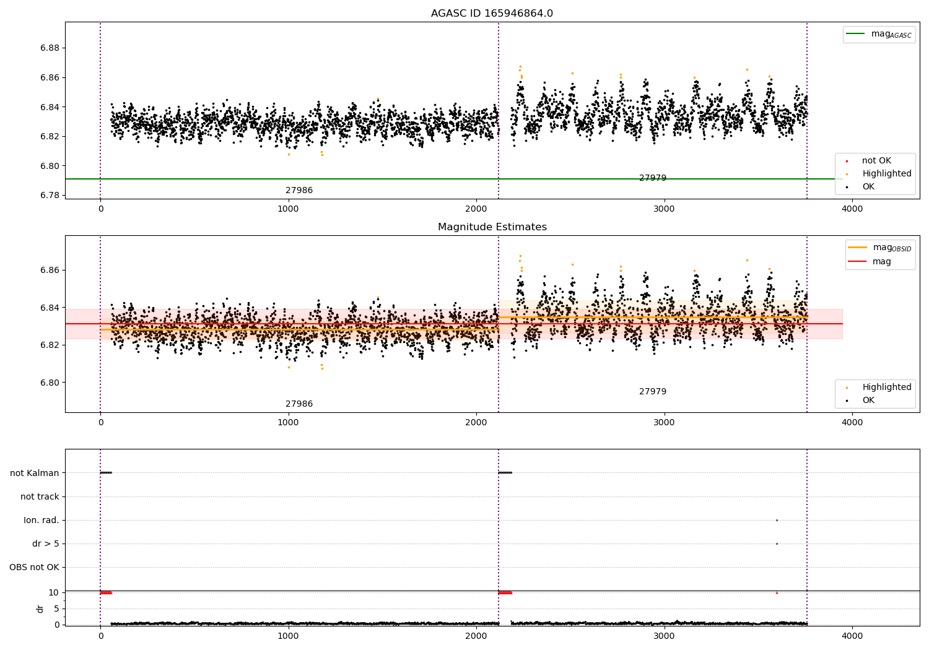The image size is (929, 650).
Task: Click the 'not Kalman' markers near x equals 2100
Action: pyautogui.click(x=505, y=473)
